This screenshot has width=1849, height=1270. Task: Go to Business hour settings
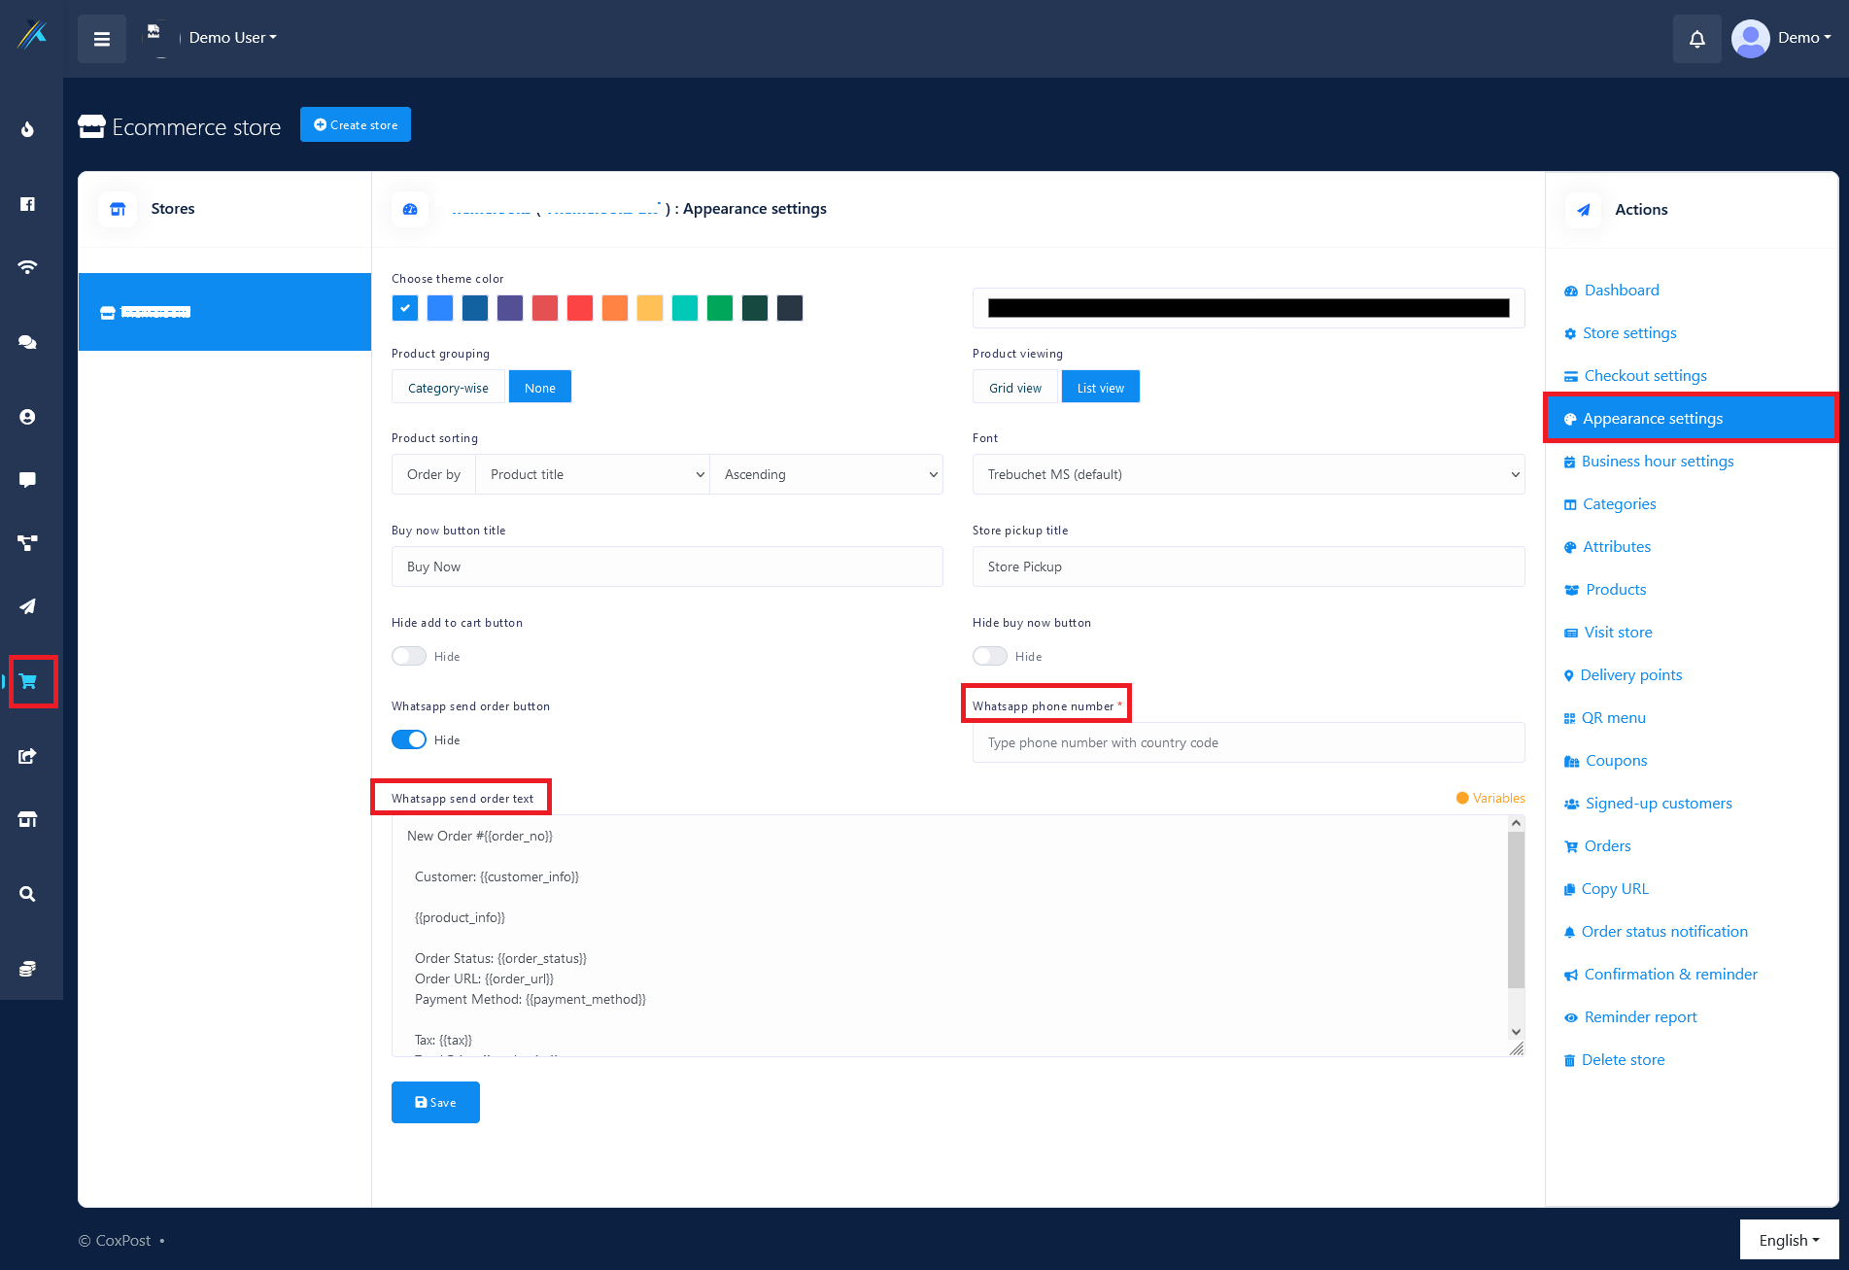[x=1657, y=462]
